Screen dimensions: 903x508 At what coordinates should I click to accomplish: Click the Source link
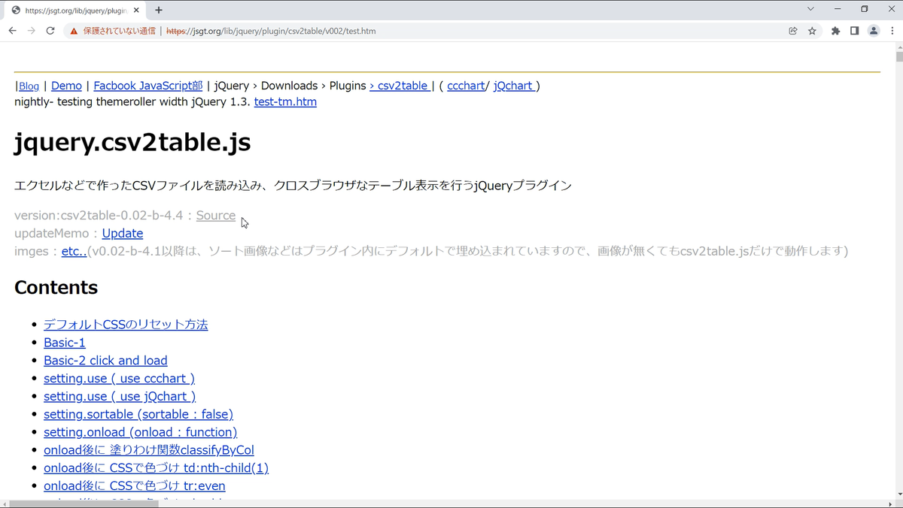pos(215,215)
